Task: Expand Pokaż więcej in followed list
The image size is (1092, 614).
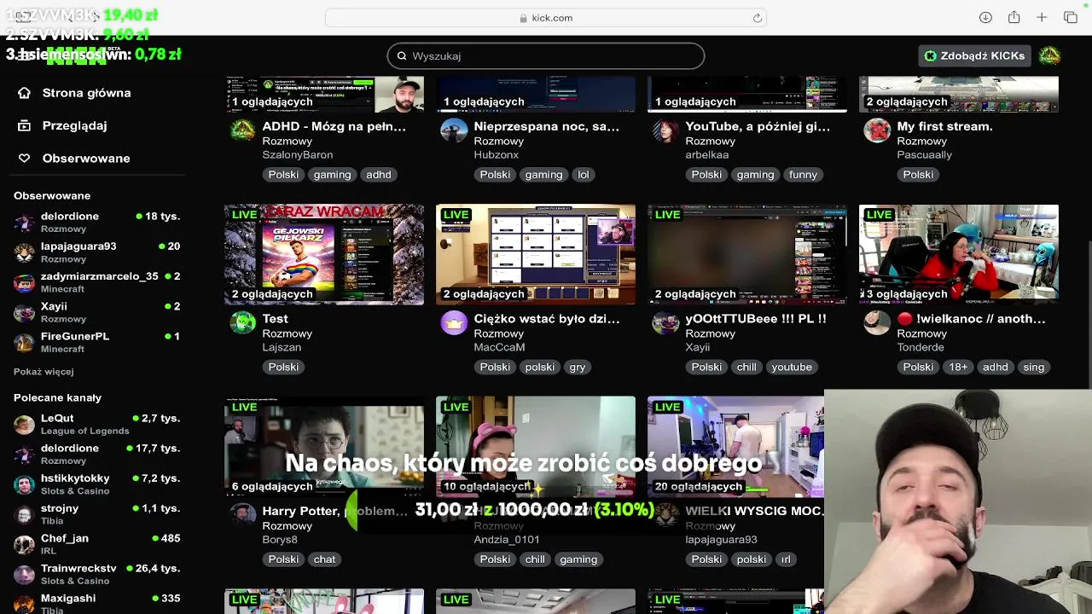Action: coord(44,372)
